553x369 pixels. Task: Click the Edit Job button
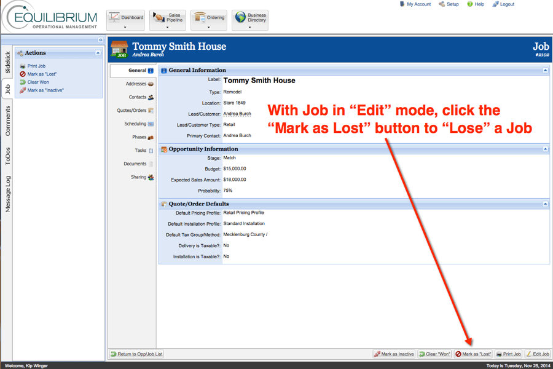coord(538,354)
